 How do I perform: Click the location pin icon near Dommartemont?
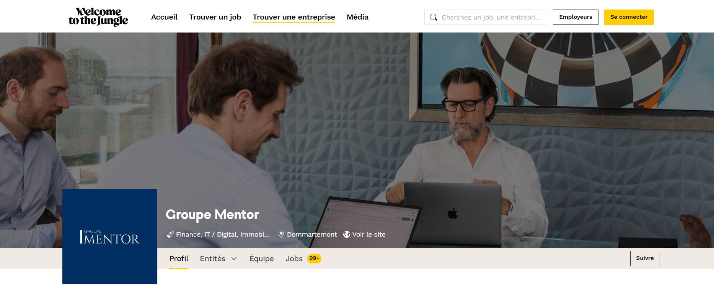pos(281,234)
